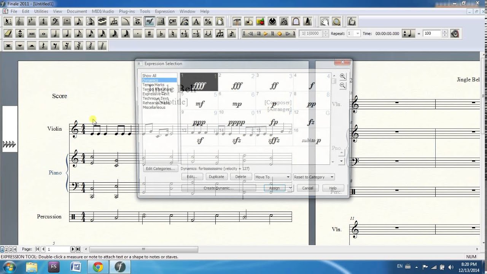Open the speaker playback settings icon
487x274 pixels.
(x=455, y=33)
